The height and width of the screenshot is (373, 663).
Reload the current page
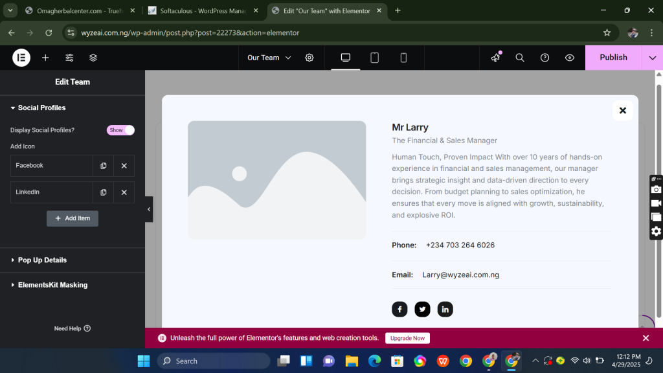pos(49,32)
